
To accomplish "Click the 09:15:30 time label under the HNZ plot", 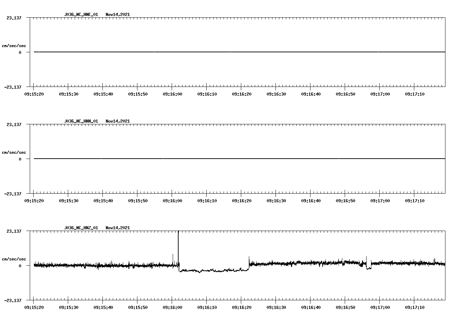I will point(69,308).
